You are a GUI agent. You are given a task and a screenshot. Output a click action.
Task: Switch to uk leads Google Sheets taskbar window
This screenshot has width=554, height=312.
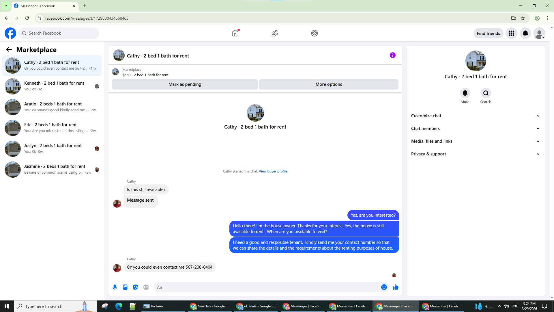(x=257, y=306)
